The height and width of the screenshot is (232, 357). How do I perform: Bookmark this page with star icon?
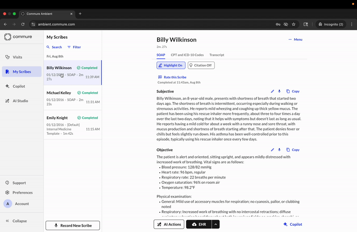tap(294, 24)
